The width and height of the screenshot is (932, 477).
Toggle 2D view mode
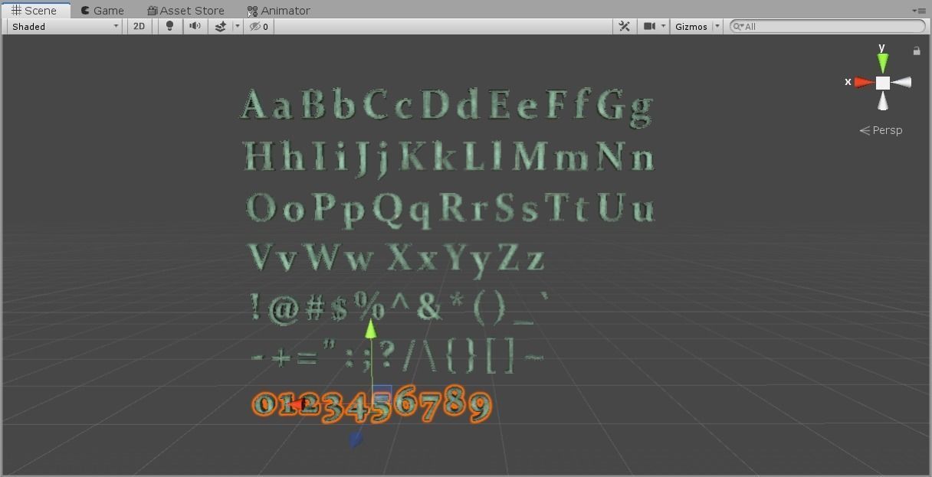[x=139, y=26]
